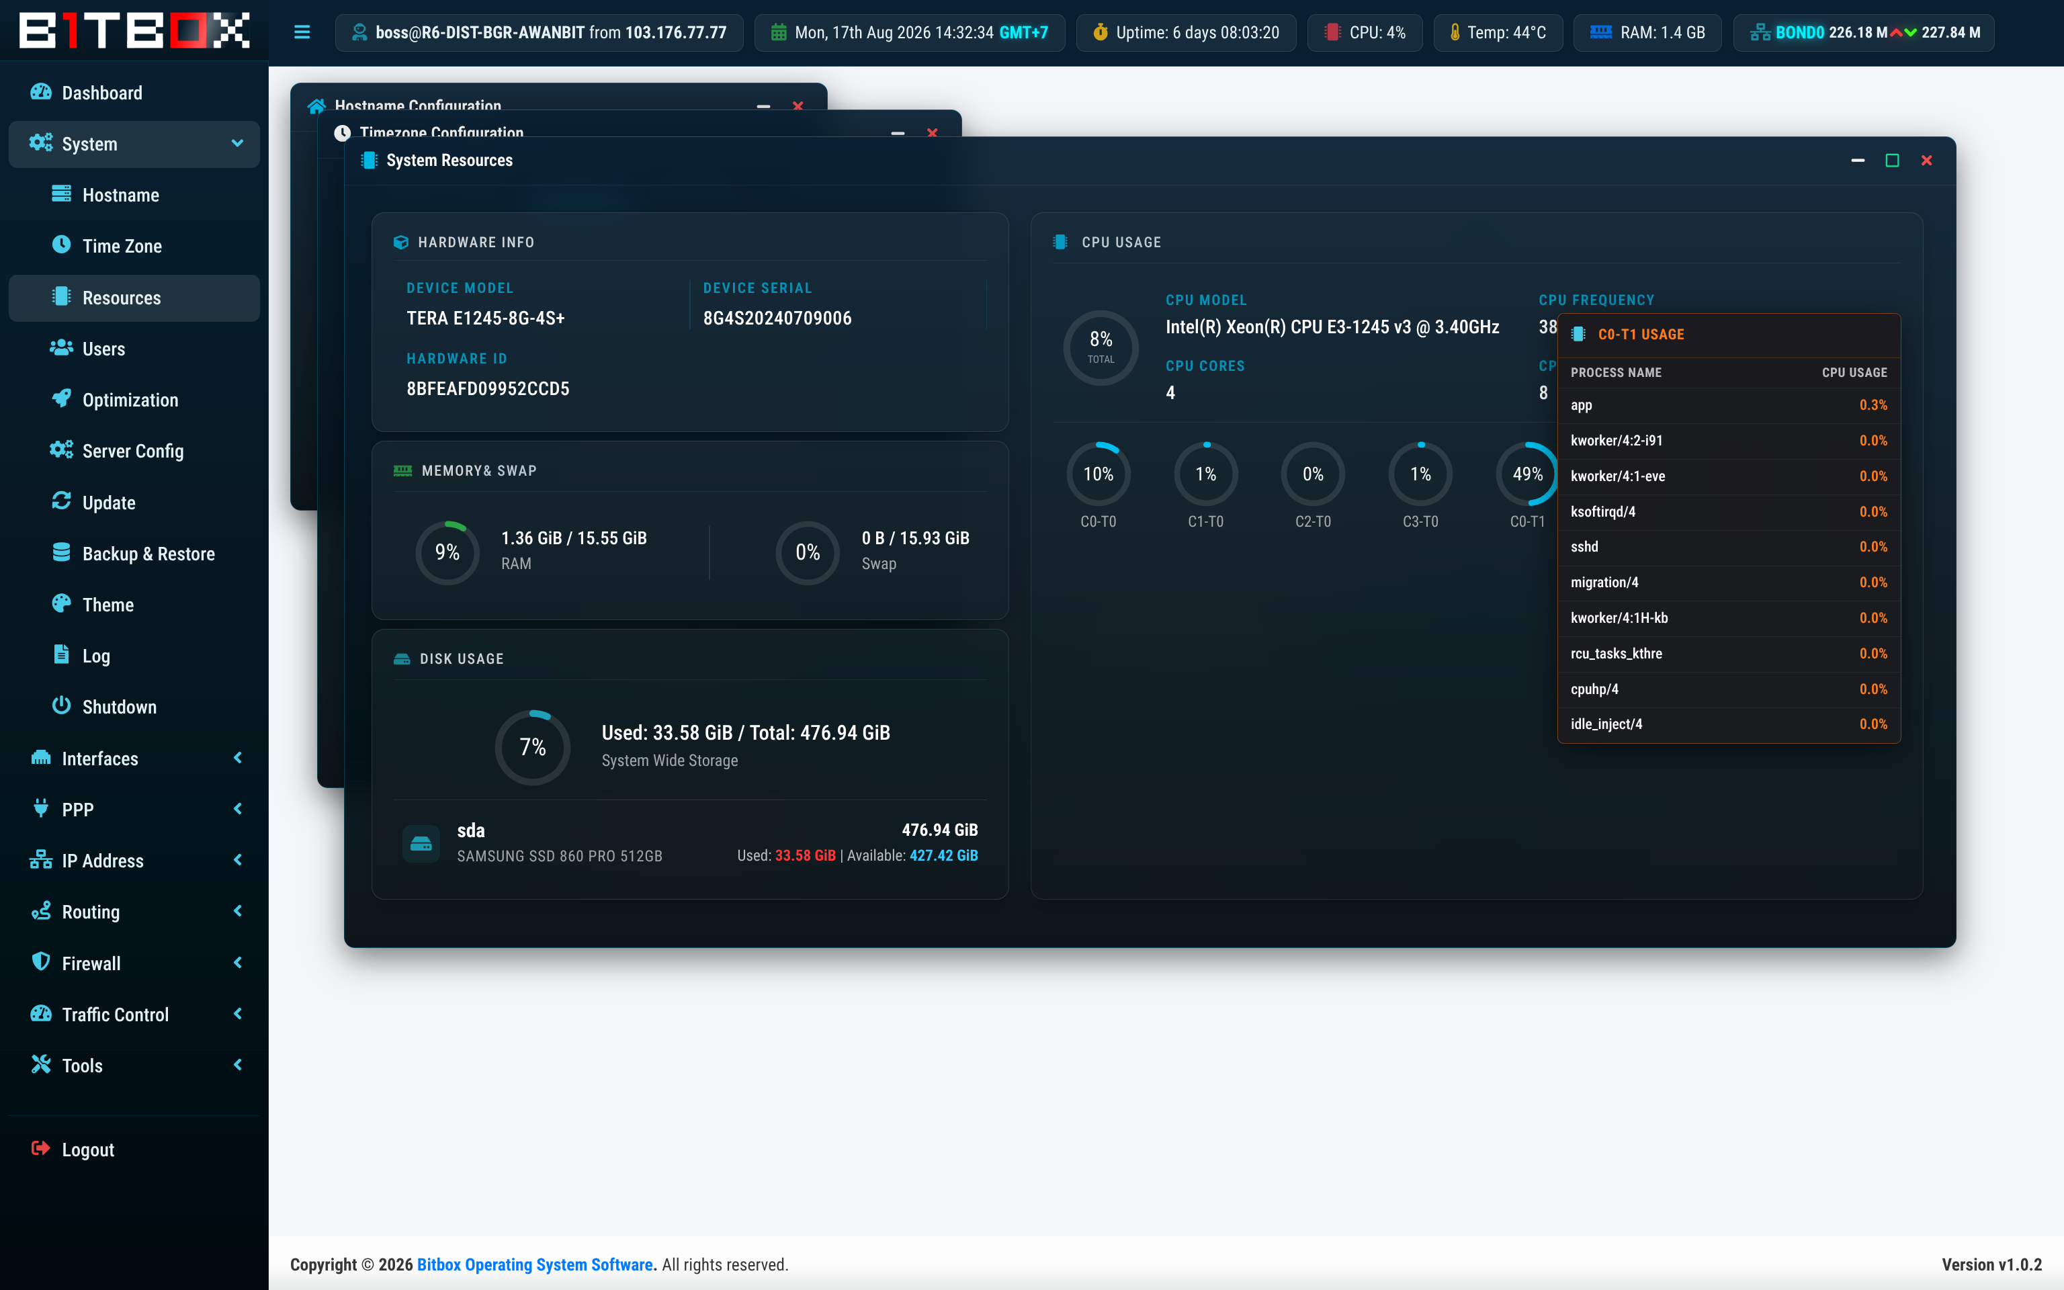Click the Update refresh icon
The height and width of the screenshot is (1290, 2064).
[61, 501]
